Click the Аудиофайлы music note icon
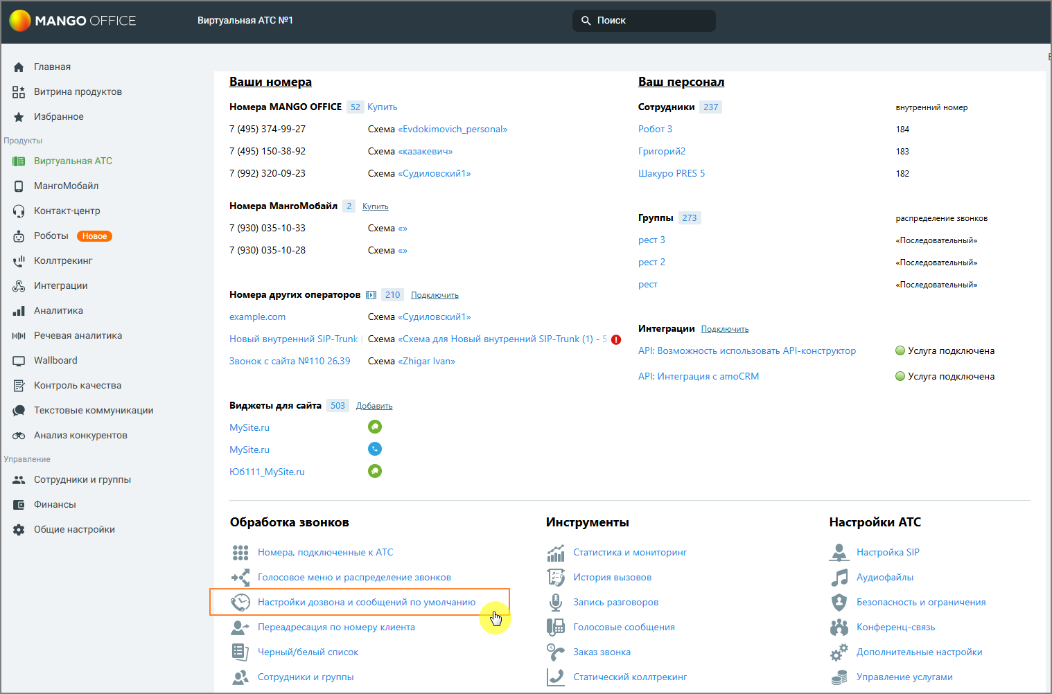 coord(839,578)
